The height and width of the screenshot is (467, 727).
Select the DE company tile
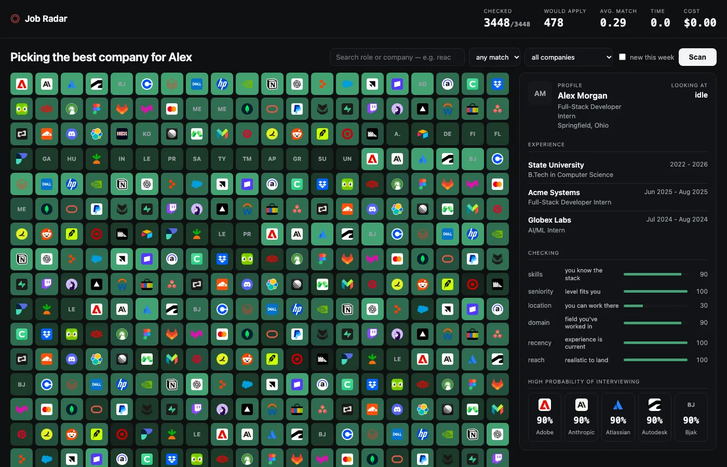(448, 134)
